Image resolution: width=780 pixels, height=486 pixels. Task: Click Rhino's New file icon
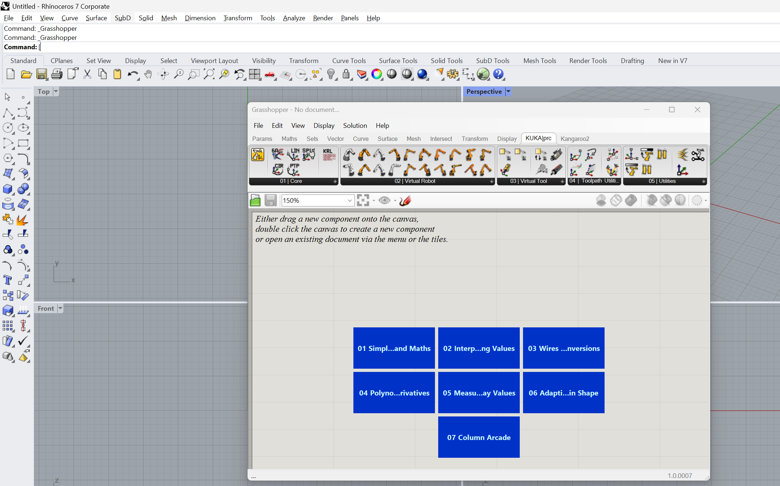point(11,74)
